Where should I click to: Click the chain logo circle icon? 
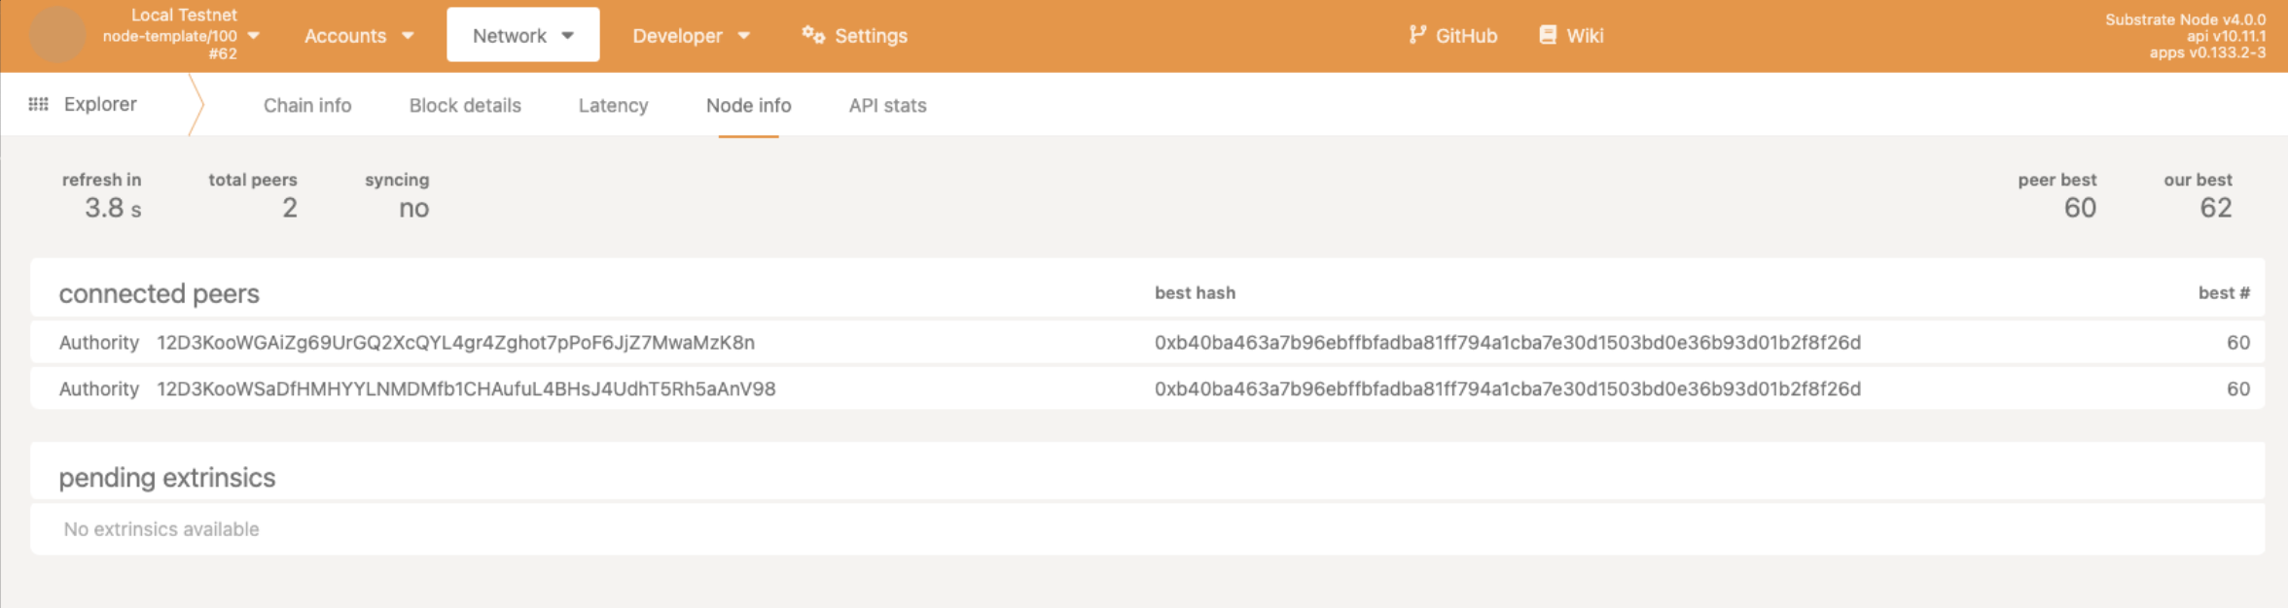(57, 35)
